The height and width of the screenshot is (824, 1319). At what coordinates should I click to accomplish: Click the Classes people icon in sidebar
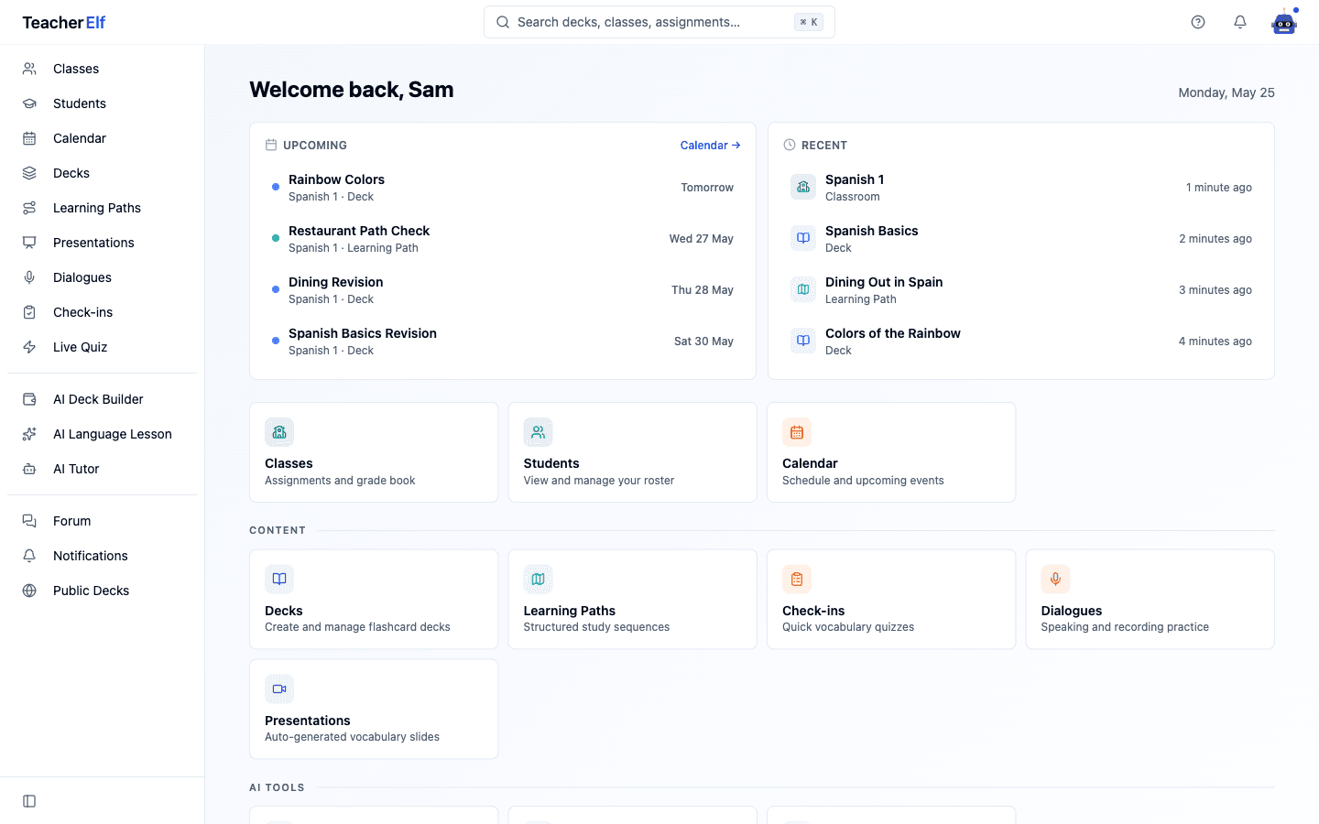pos(29,69)
